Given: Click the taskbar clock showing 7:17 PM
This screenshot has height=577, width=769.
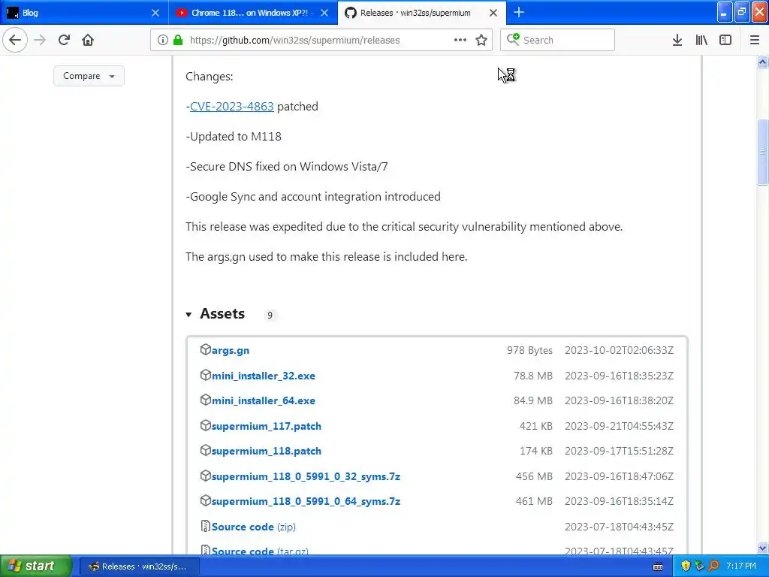Looking at the screenshot, I should 741,566.
